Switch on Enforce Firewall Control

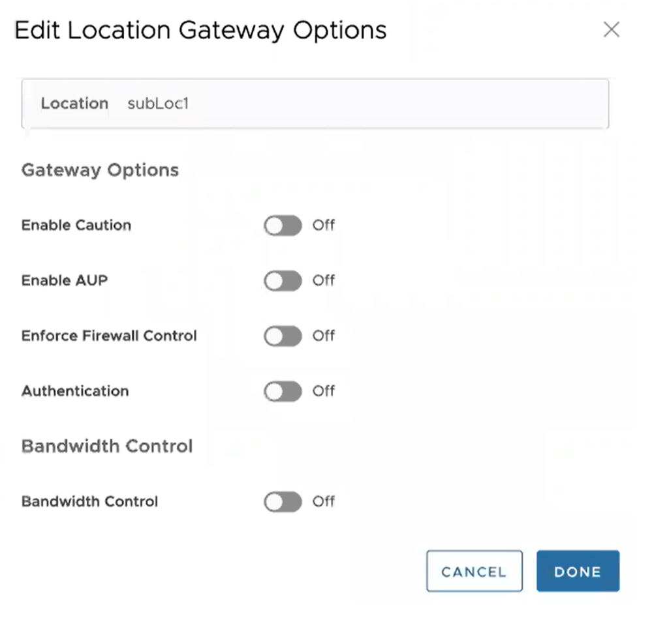[x=283, y=336]
